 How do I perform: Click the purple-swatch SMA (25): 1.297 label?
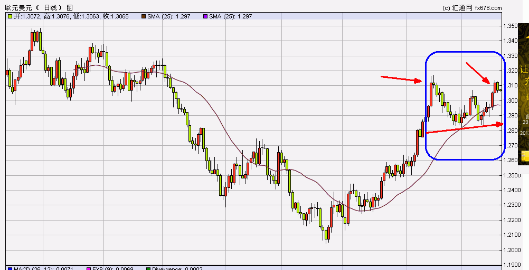[x=230, y=16]
